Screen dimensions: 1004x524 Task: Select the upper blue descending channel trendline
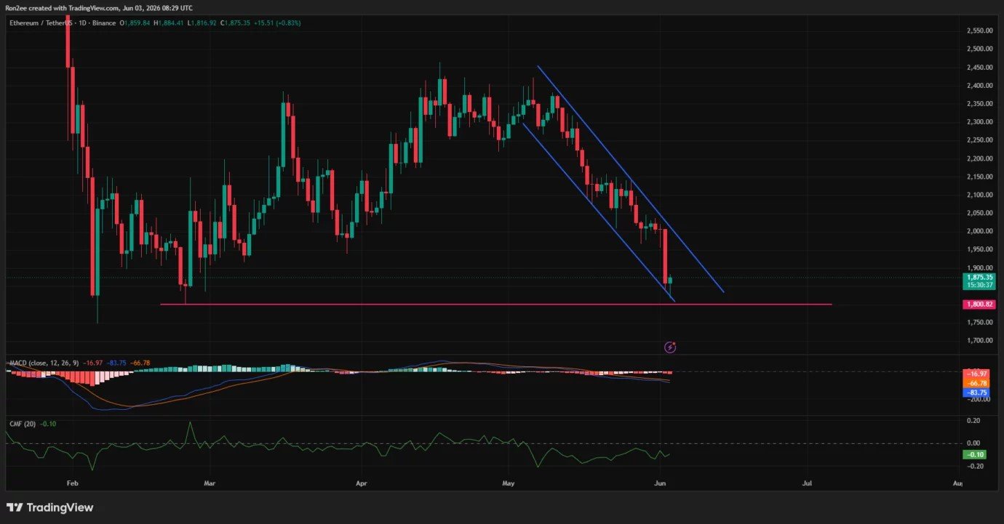click(x=631, y=180)
